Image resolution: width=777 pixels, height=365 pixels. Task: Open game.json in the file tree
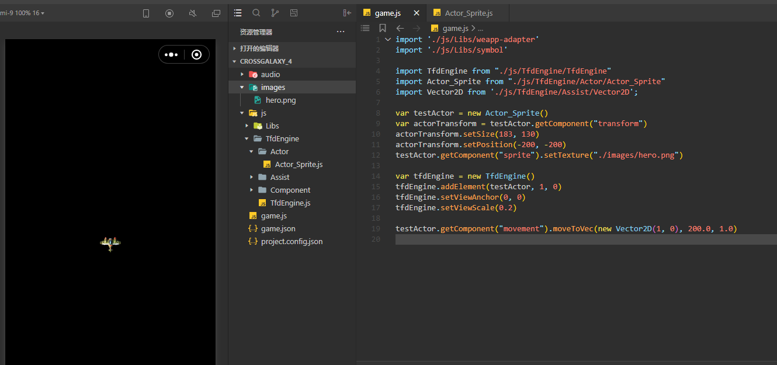click(292, 228)
